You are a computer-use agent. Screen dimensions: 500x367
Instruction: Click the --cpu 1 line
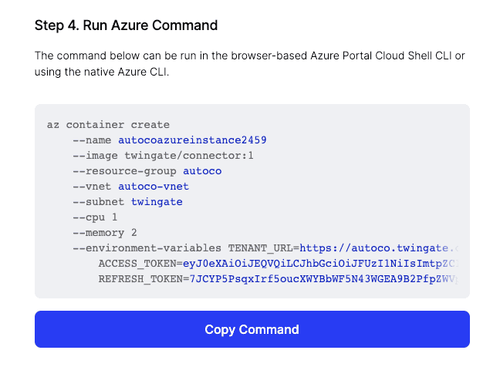pyautogui.click(x=95, y=217)
